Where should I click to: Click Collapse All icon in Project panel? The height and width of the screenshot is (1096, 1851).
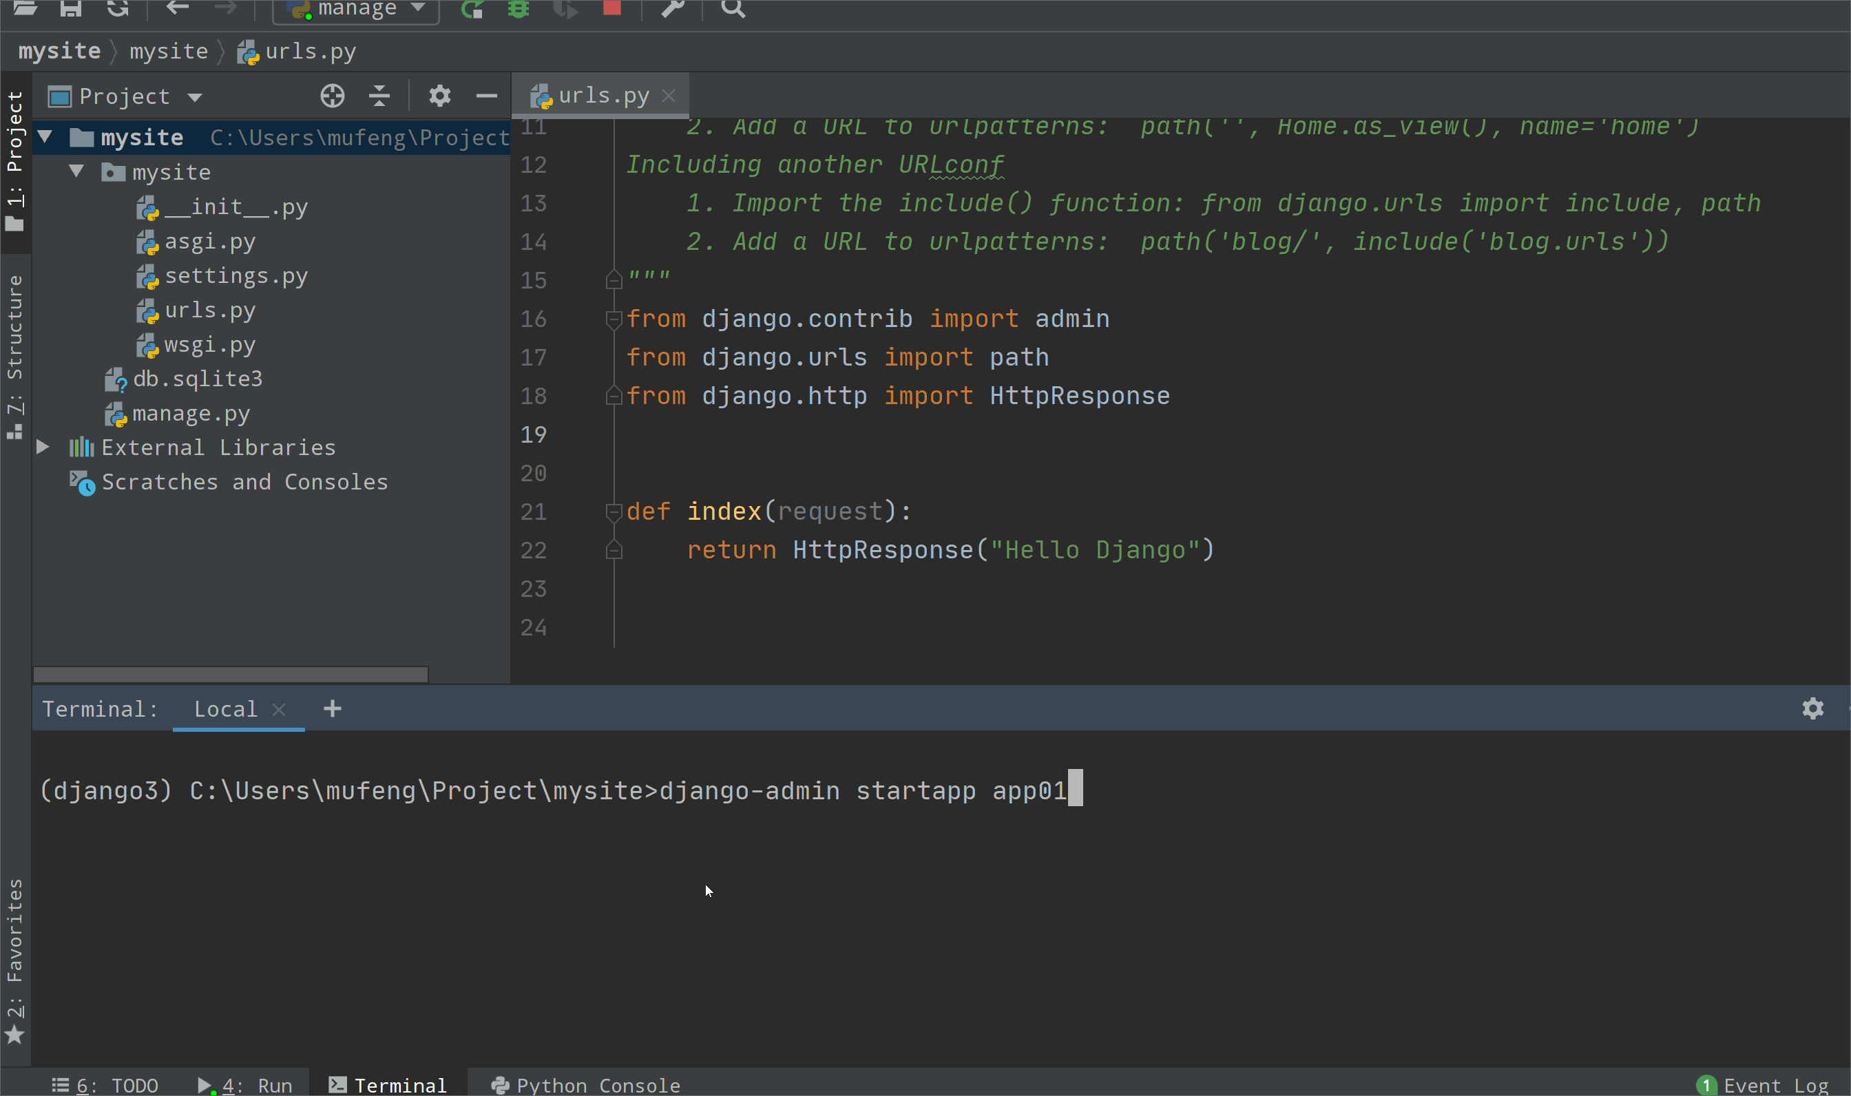tap(379, 96)
